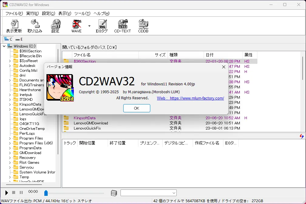Open the combo box in the playback bar
The width and height of the screenshot is (306, 204).
click(x=148, y=193)
